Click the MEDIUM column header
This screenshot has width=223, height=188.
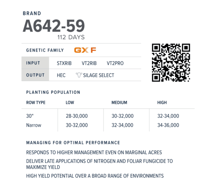click(x=119, y=103)
